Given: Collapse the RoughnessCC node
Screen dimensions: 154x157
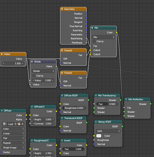Looking at the screenshot, I should (x=32, y=141).
